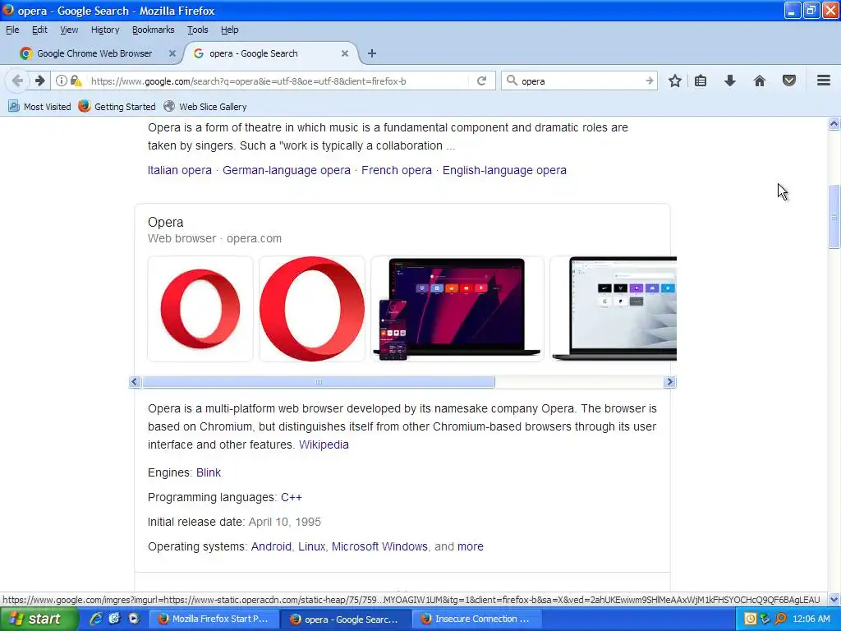Open the Italian opera link

coord(180,170)
